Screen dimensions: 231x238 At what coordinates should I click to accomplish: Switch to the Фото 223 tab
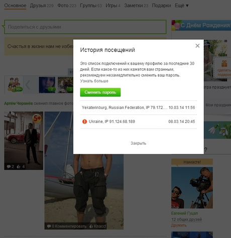coord(67,6)
